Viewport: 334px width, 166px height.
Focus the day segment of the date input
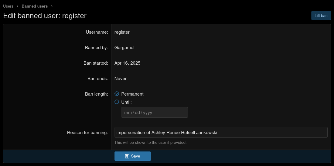pos(137,113)
